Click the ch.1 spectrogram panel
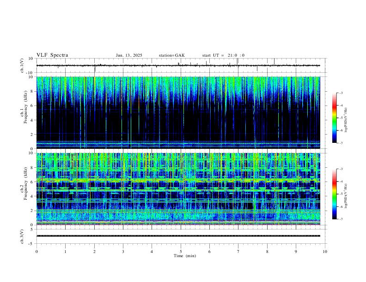This screenshot has height=282, width=366. click(178, 112)
